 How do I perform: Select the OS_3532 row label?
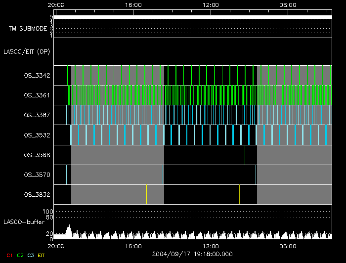pos(36,134)
